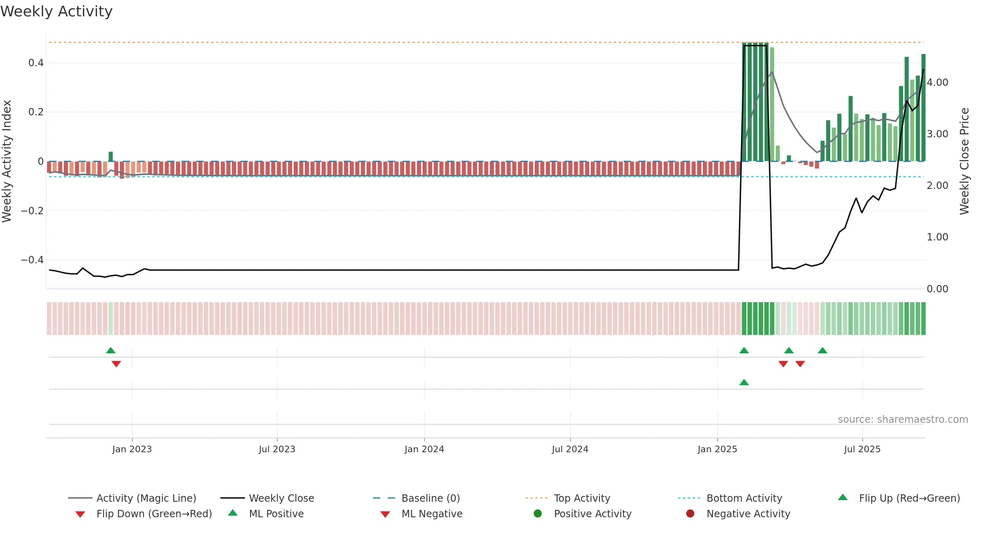Image resolution: width=982 pixels, height=552 pixels.
Task: Click the Positive Activity legend label
Action: tap(592, 514)
